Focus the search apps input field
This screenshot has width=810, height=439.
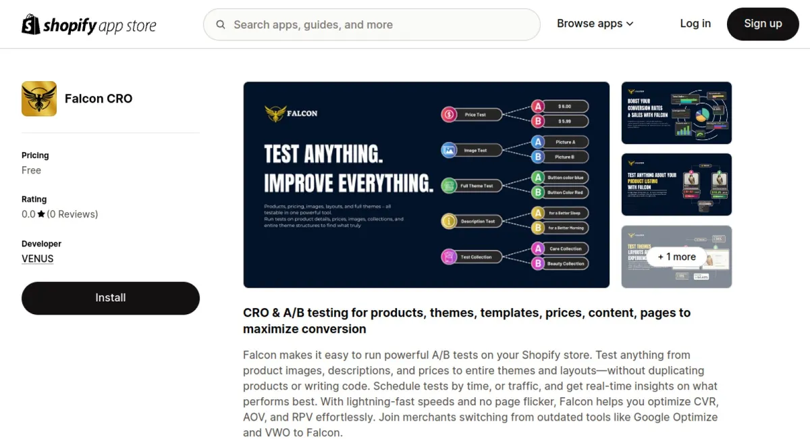click(x=372, y=25)
